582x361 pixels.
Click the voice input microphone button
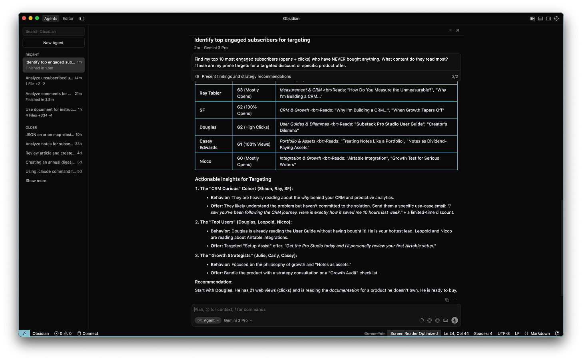pos(454,320)
